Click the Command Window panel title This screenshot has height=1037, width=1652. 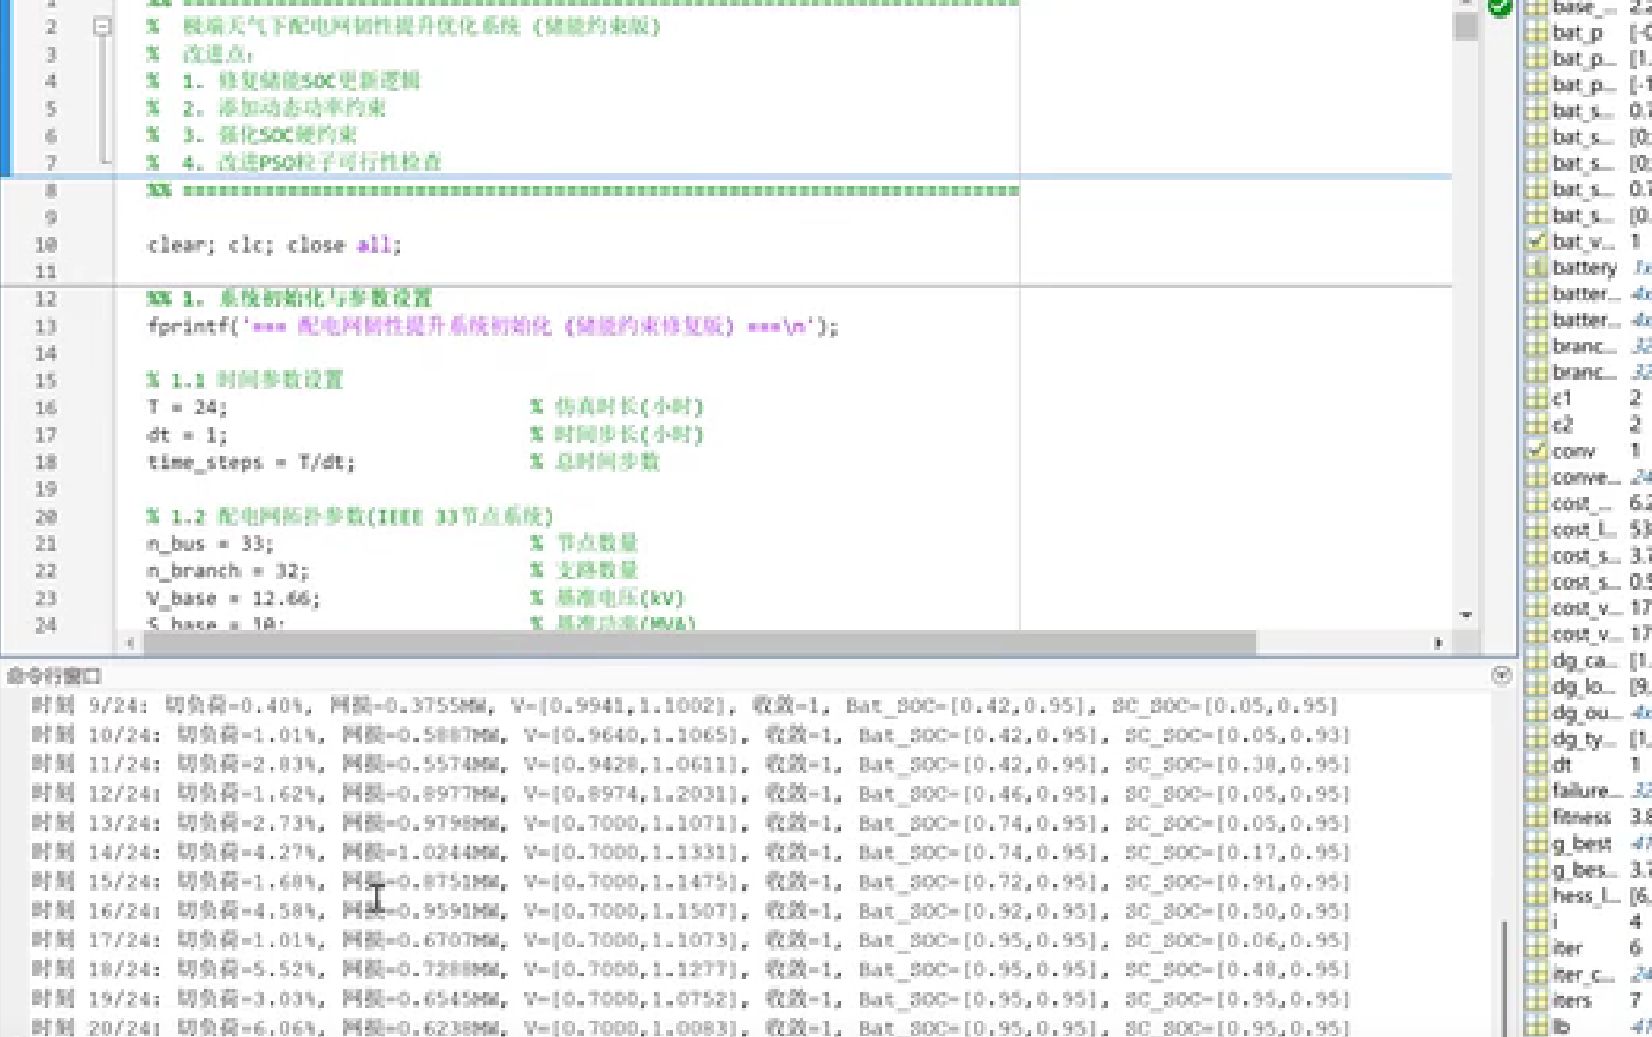[x=54, y=676]
